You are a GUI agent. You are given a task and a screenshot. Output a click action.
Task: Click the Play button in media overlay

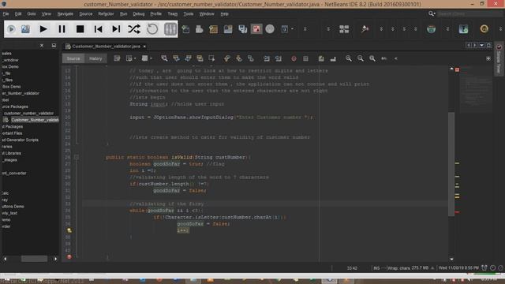[x=43, y=29]
